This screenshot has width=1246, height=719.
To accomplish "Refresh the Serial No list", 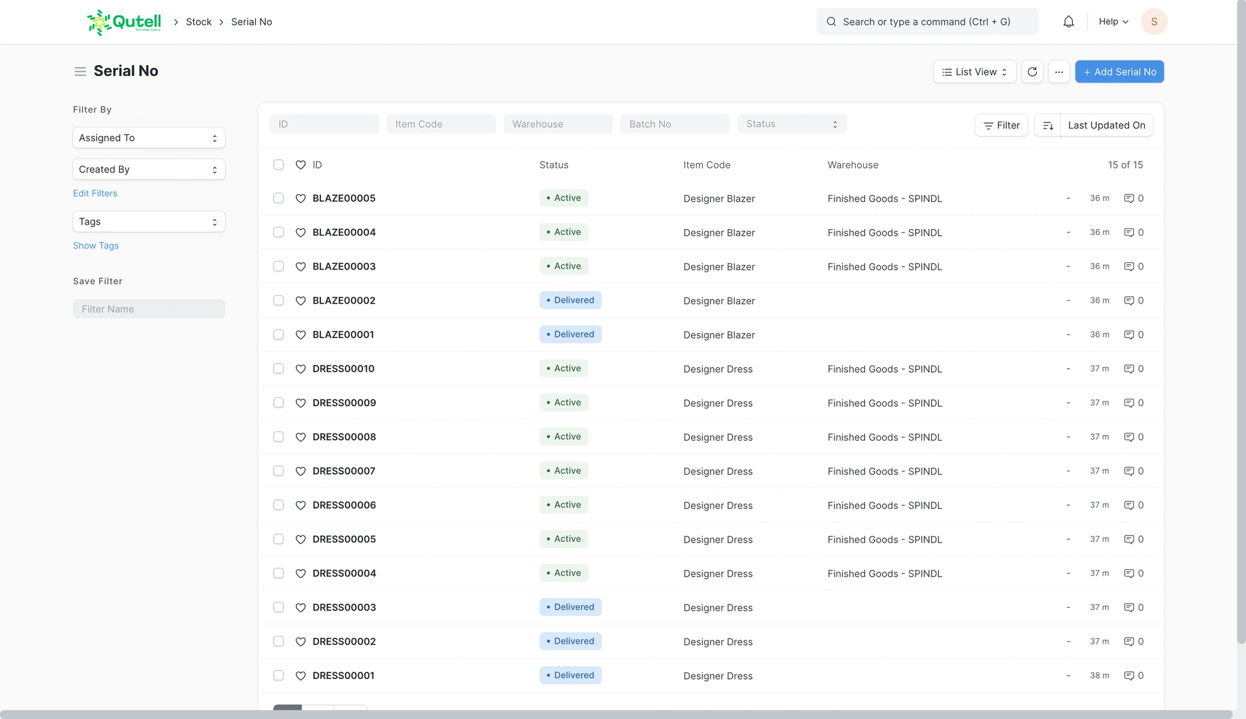I will [1032, 72].
